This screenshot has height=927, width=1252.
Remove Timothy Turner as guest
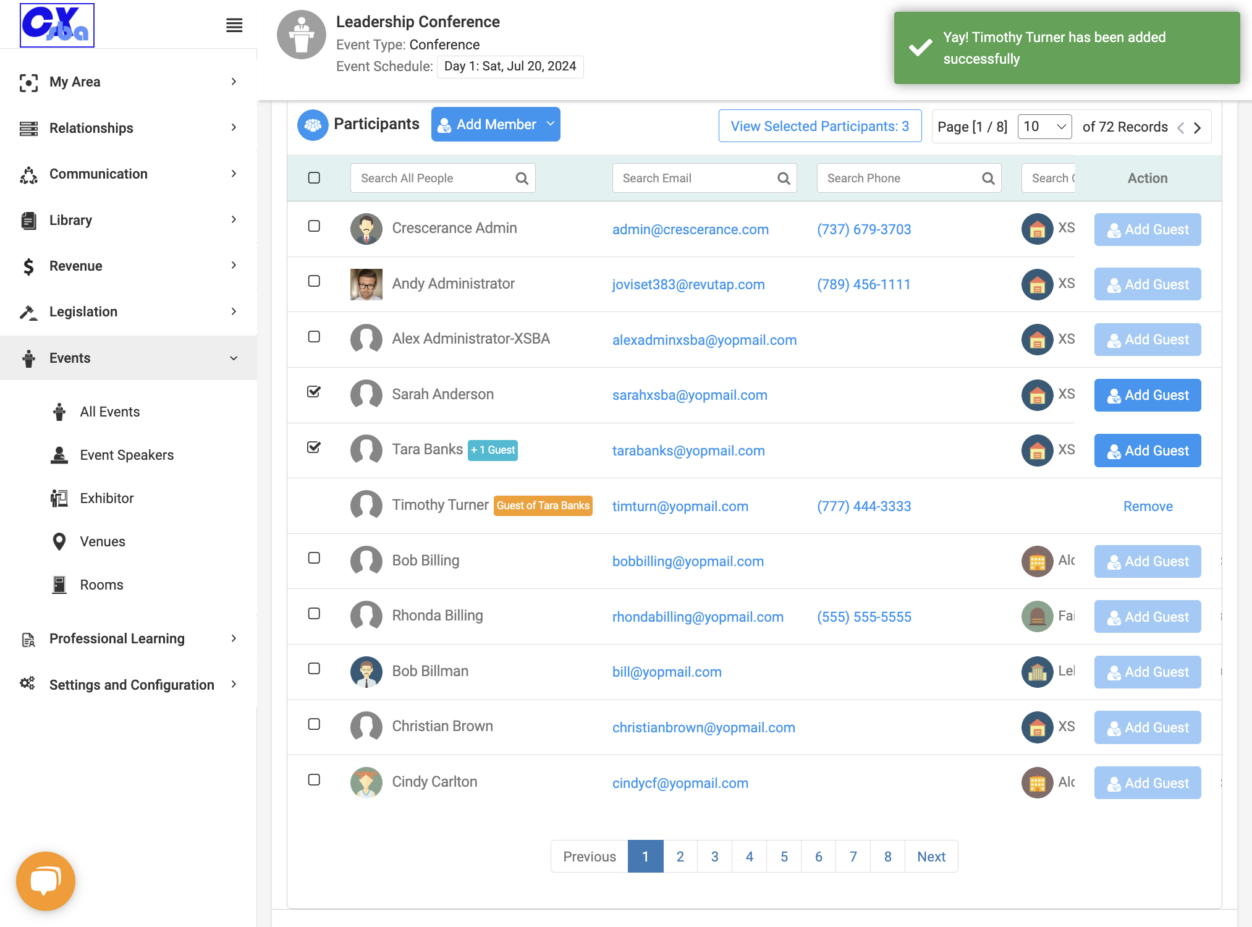tap(1148, 506)
